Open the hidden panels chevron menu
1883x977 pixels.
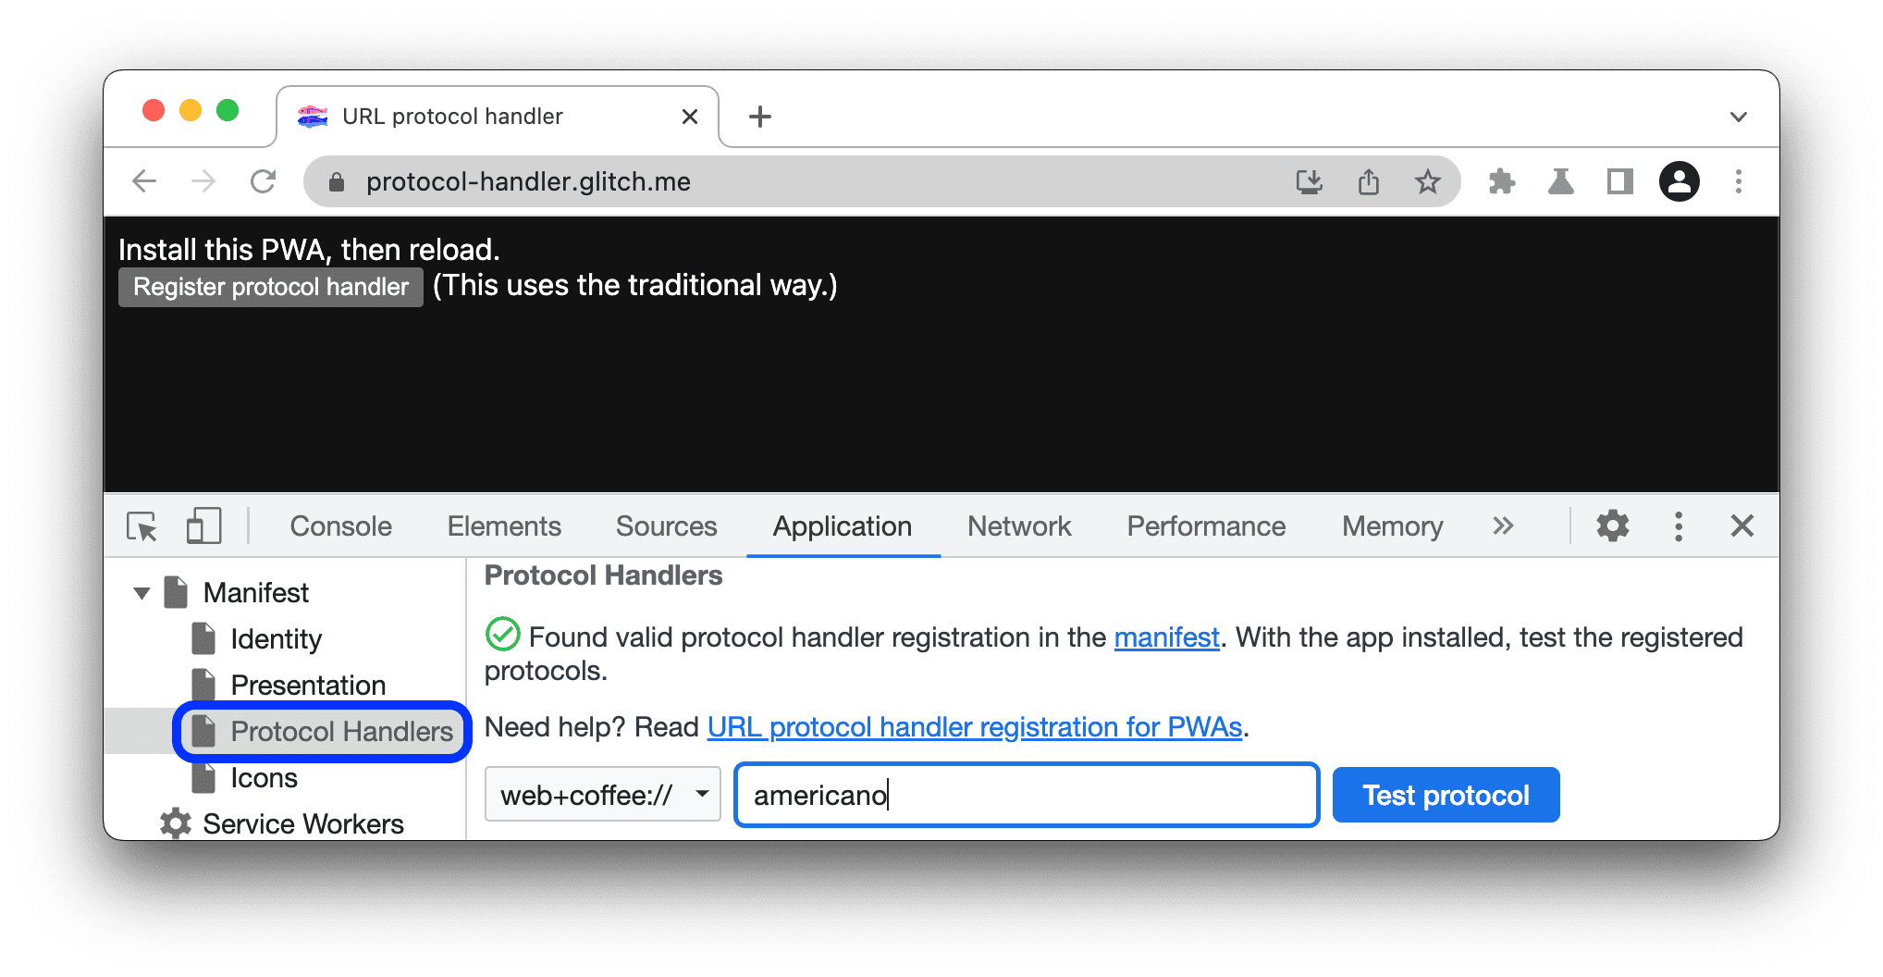point(1503,526)
